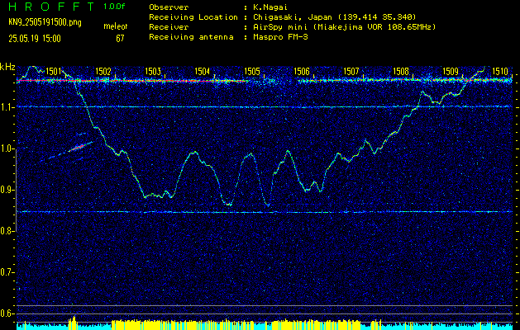Click the observer name K.Nagai
This screenshot has width=520, height=330.
click(x=270, y=7)
